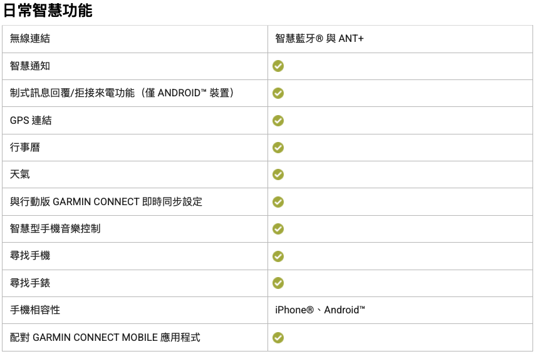Click the 手機相容性 label
The height and width of the screenshot is (354, 535).
pos(35,310)
